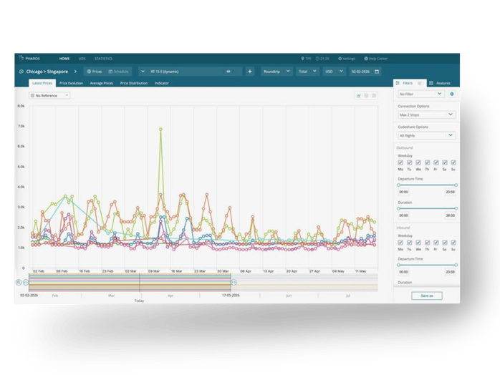Click the 02-02-2026 label under the timeline
This screenshot has height=375, width=500.
[29, 296]
